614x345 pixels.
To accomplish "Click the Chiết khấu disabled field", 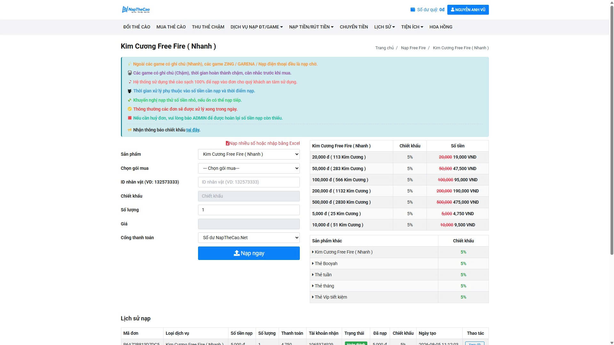I will (249, 196).
